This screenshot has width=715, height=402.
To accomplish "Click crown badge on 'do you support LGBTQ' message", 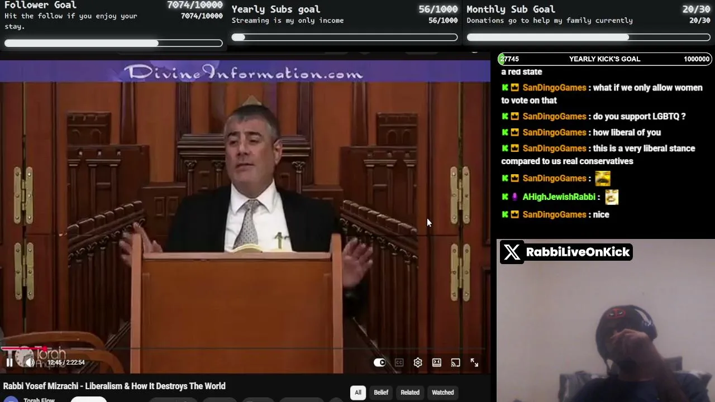I will (515, 117).
